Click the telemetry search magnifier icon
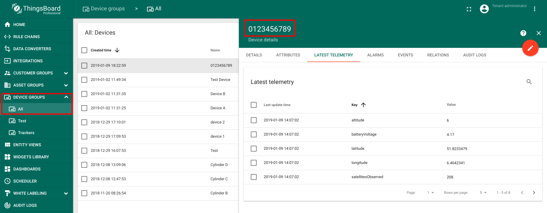547x213 pixels. click(x=529, y=82)
